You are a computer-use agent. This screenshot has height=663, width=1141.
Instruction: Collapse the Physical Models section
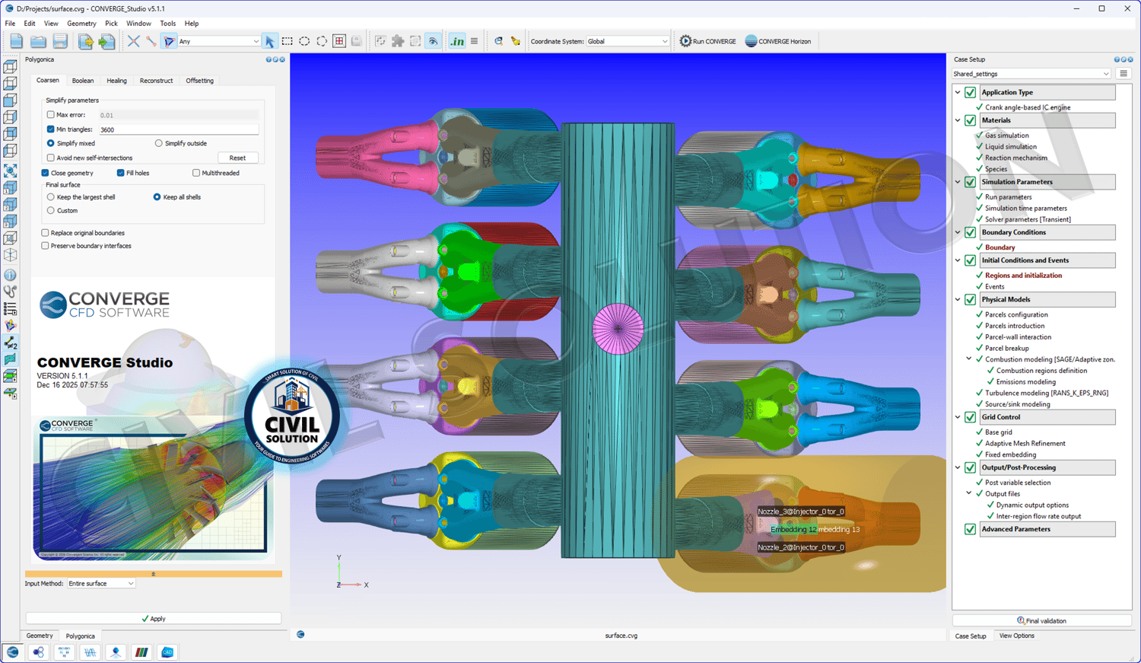pyautogui.click(x=958, y=299)
